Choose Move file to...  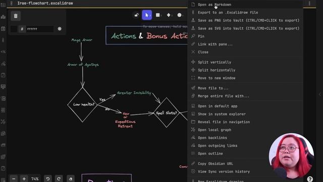click(245, 88)
